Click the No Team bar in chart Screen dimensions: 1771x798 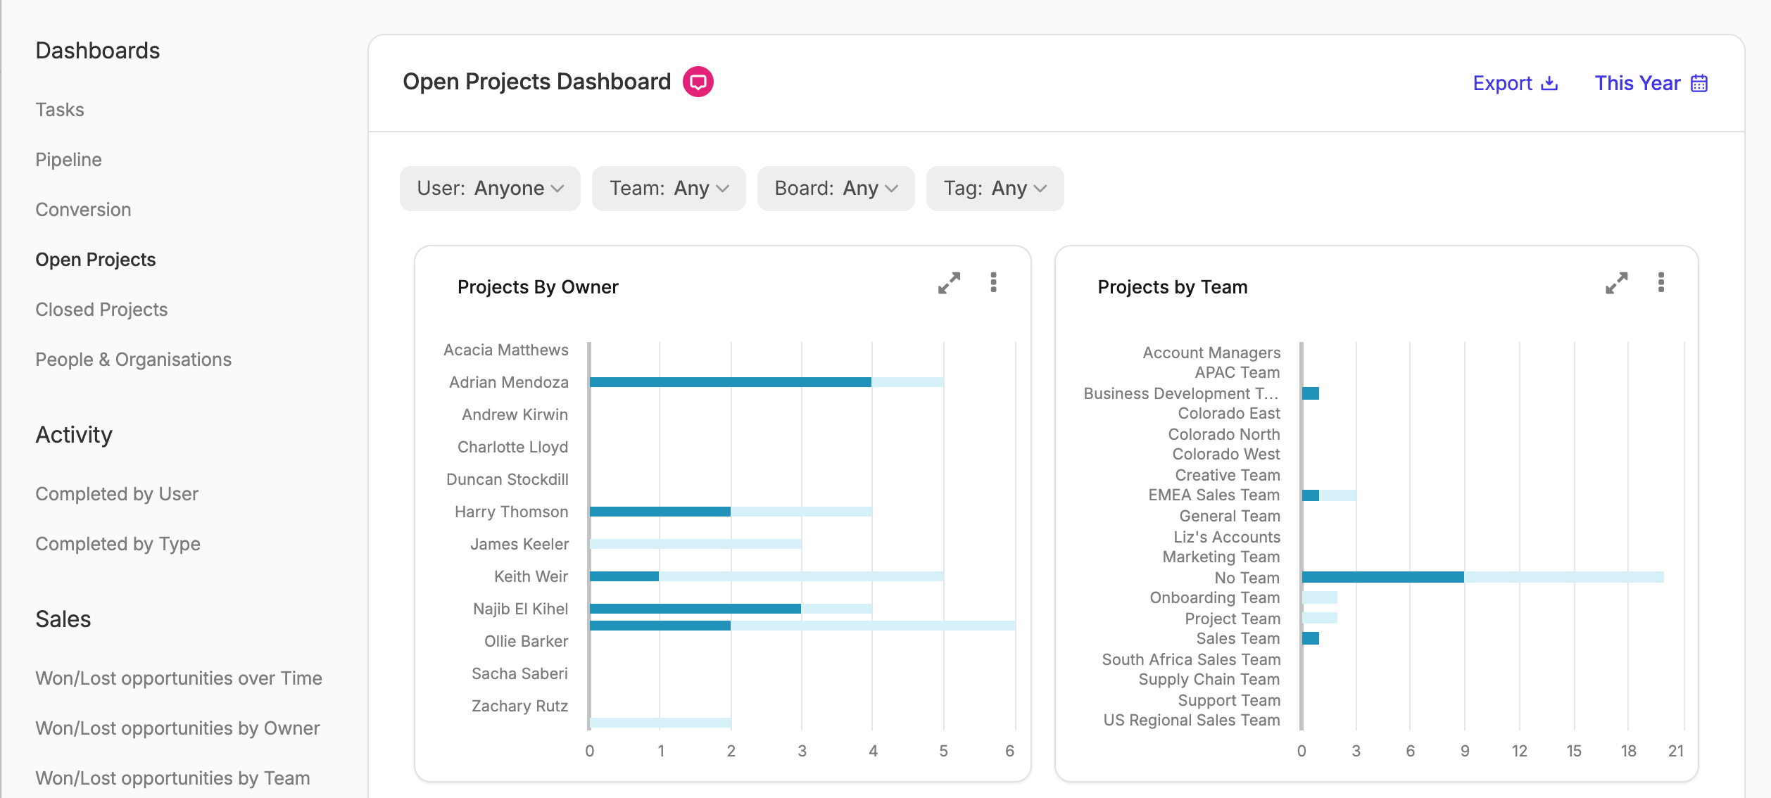pyautogui.click(x=1382, y=577)
